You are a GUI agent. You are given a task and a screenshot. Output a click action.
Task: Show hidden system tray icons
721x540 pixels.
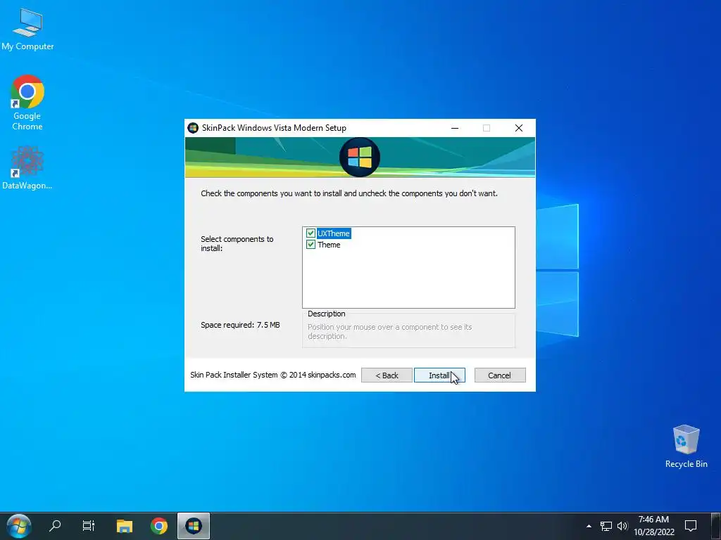click(589, 526)
